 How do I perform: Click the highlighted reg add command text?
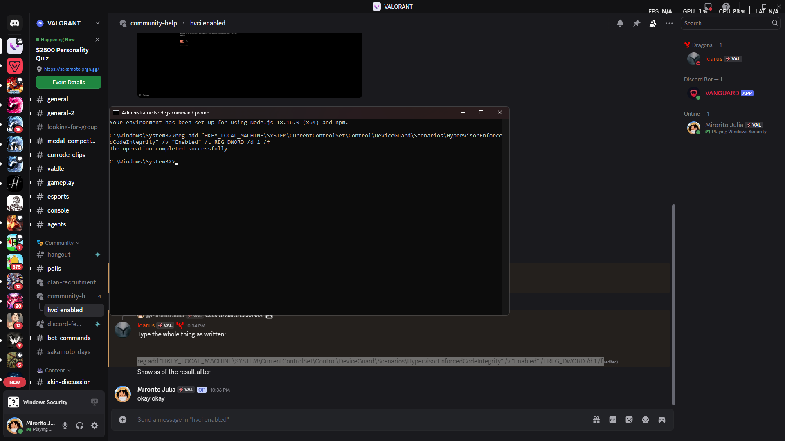[371, 361]
